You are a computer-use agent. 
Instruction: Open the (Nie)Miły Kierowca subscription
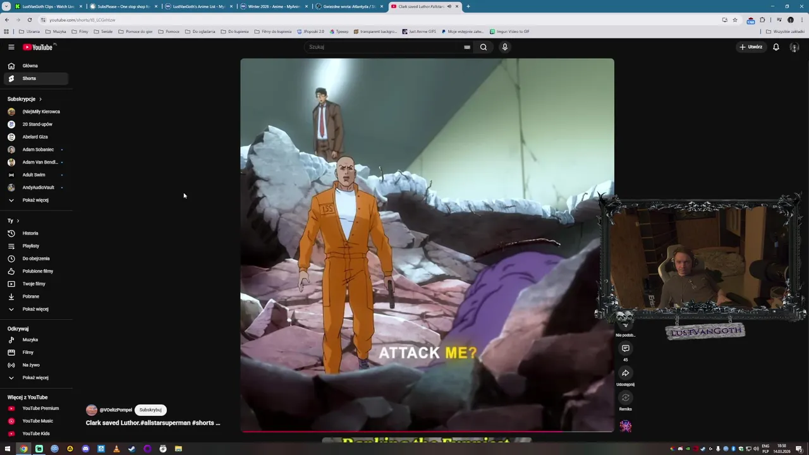pos(36,112)
